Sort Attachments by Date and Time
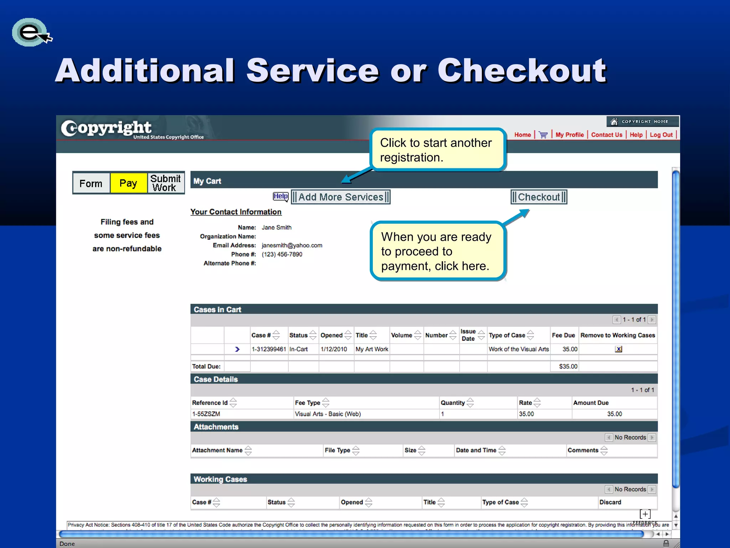 502,450
